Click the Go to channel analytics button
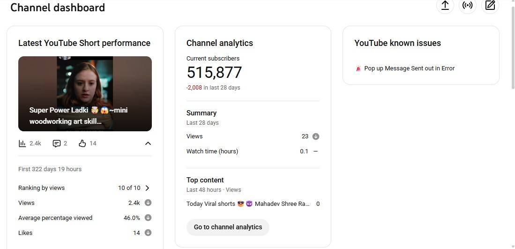The width and height of the screenshot is (515, 249). coord(228,227)
